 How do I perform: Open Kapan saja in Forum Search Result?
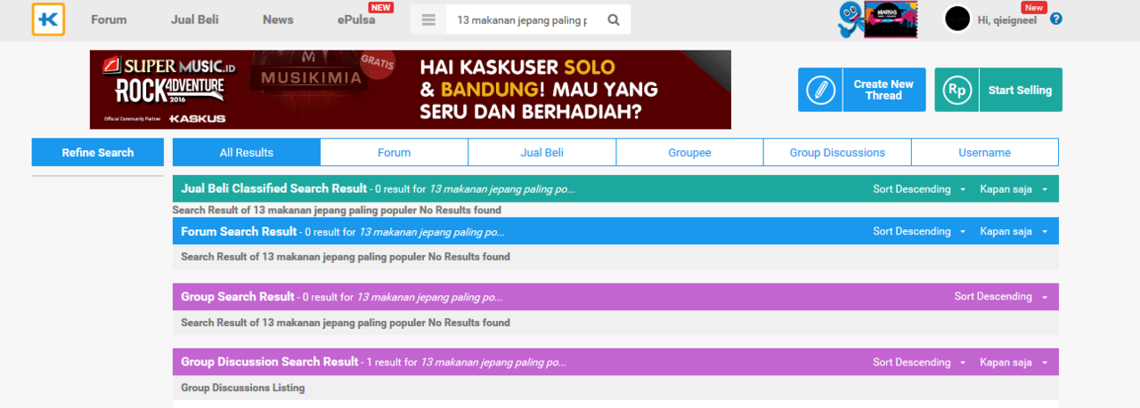[x=1014, y=231]
